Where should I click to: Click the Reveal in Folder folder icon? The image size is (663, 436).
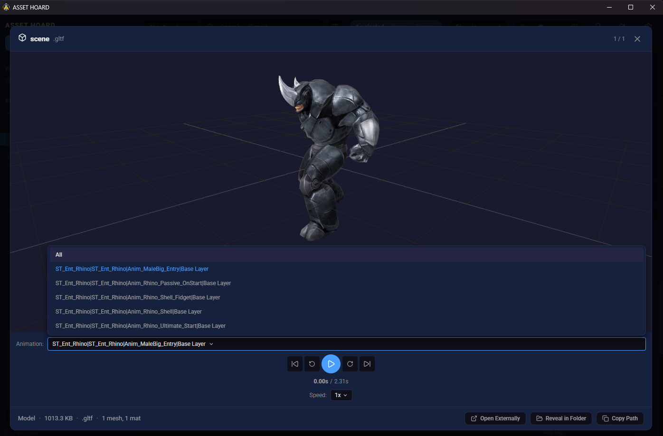coord(539,418)
